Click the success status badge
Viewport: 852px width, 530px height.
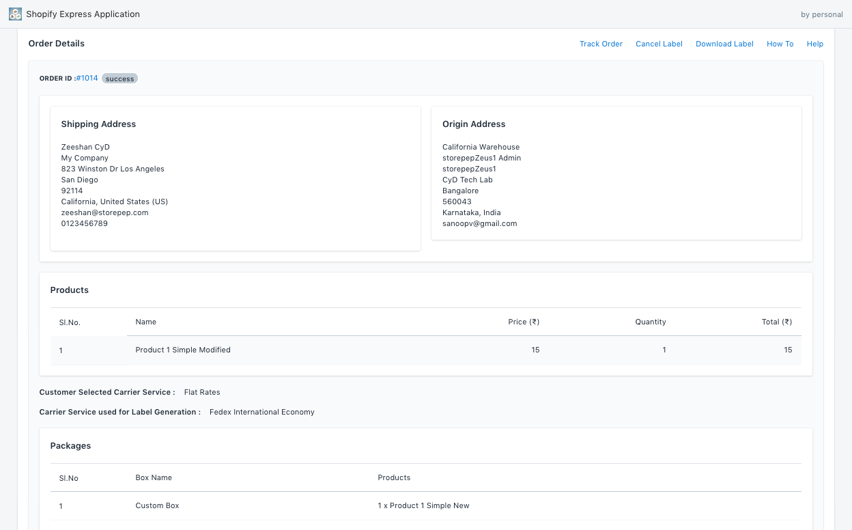click(x=119, y=79)
